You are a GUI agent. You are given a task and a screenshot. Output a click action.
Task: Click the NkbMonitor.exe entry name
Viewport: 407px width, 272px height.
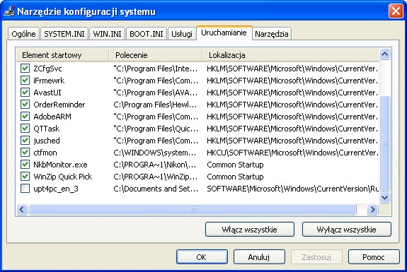pyautogui.click(x=60, y=165)
